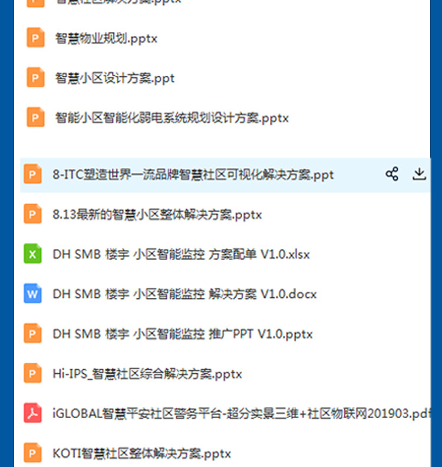Click the blue Word icon for 解决方案 V1.0.docx
Screen dimensions: 442x467
point(33,294)
